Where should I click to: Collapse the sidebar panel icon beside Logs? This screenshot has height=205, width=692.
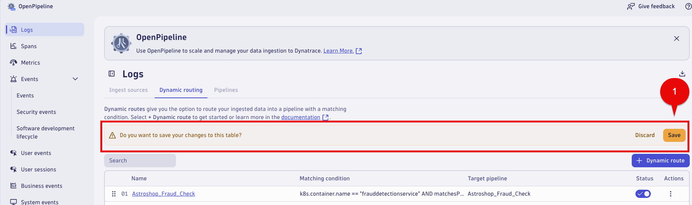click(x=112, y=74)
